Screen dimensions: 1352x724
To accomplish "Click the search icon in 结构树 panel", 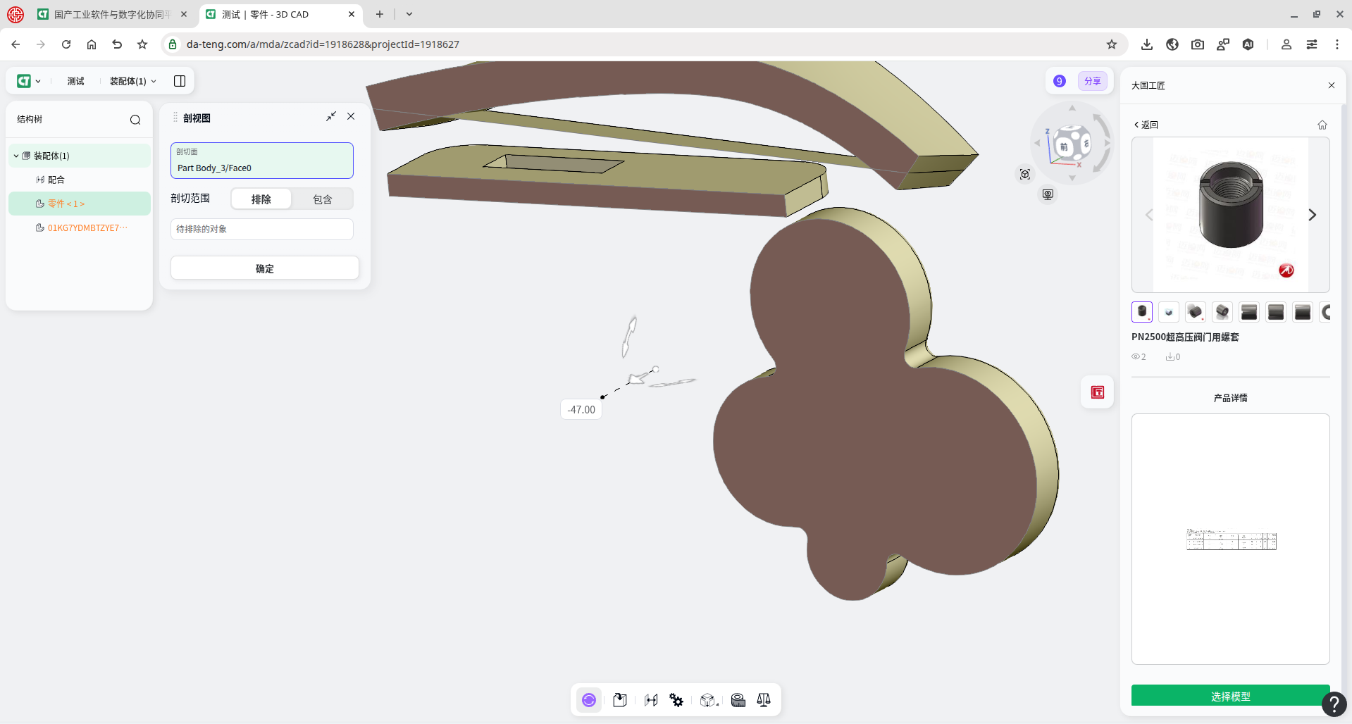I will coord(135,120).
